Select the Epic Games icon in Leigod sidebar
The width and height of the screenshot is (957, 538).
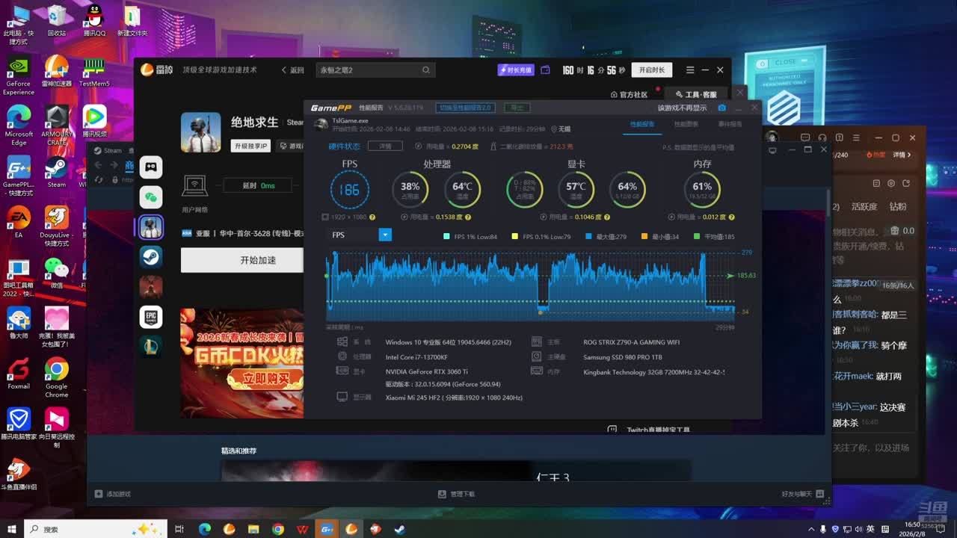tap(150, 317)
